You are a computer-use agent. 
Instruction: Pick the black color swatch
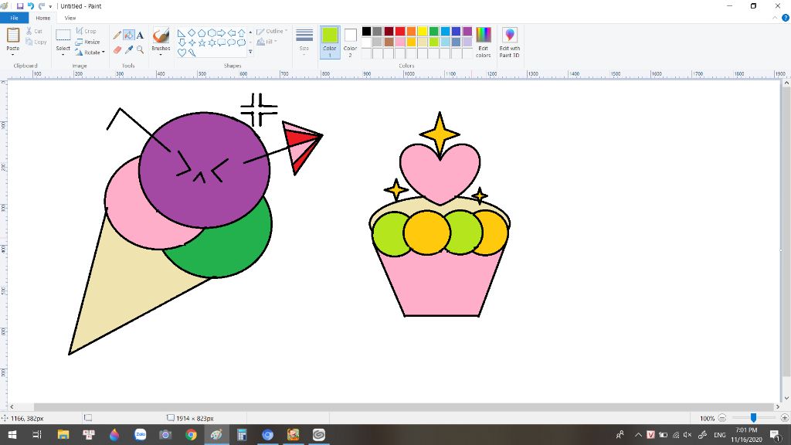pos(367,31)
